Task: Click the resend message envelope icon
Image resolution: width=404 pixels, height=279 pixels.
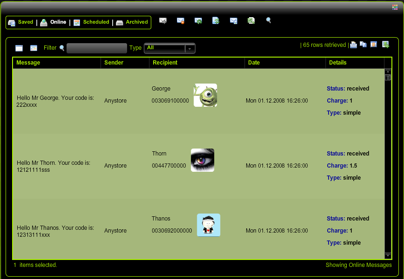Action: tap(198, 20)
